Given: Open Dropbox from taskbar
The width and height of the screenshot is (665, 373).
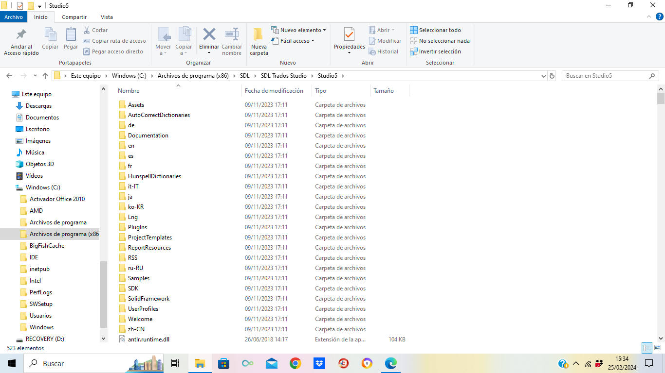Looking at the screenshot, I should click(x=319, y=363).
